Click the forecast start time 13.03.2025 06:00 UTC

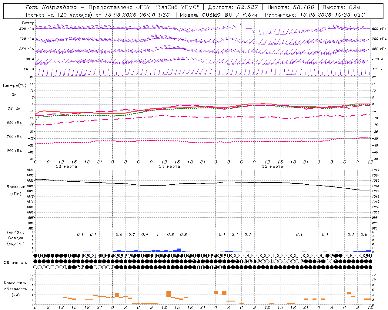pyautogui.click(x=137, y=15)
